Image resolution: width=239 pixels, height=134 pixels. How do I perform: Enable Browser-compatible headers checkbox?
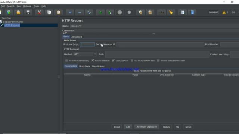pyautogui.click(x=158, y=61)
